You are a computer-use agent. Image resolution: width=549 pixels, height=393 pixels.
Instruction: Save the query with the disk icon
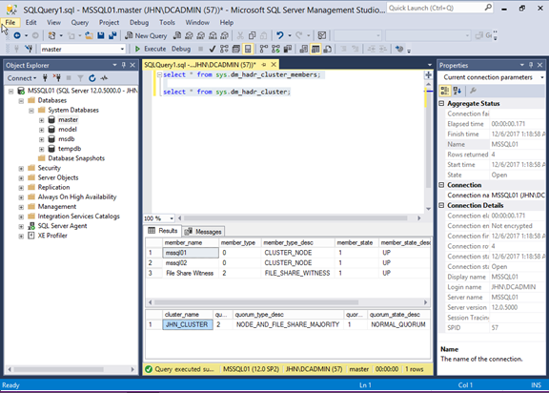point(101,35)
